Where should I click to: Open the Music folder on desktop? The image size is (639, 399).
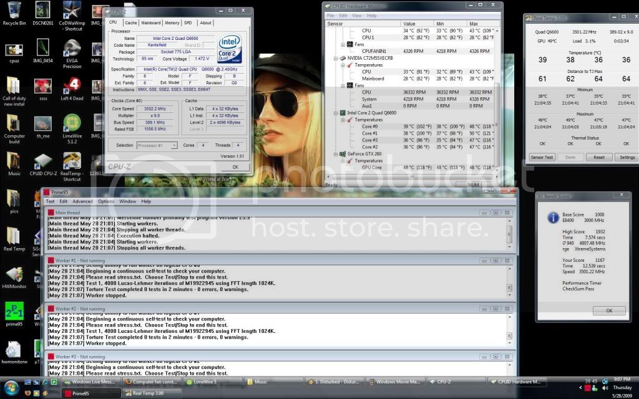pyautogui.click(x=14, y=164)
